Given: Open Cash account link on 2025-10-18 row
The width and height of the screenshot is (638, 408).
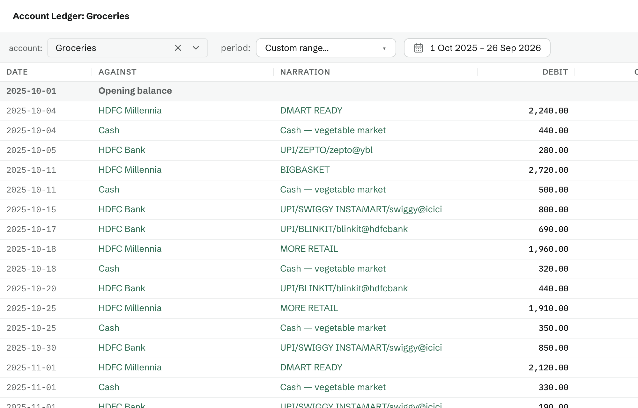Looking at the screenshot, I should point(109,269).
